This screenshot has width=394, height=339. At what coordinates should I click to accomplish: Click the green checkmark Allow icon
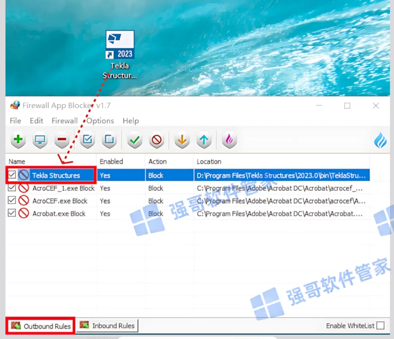(135, 140)
